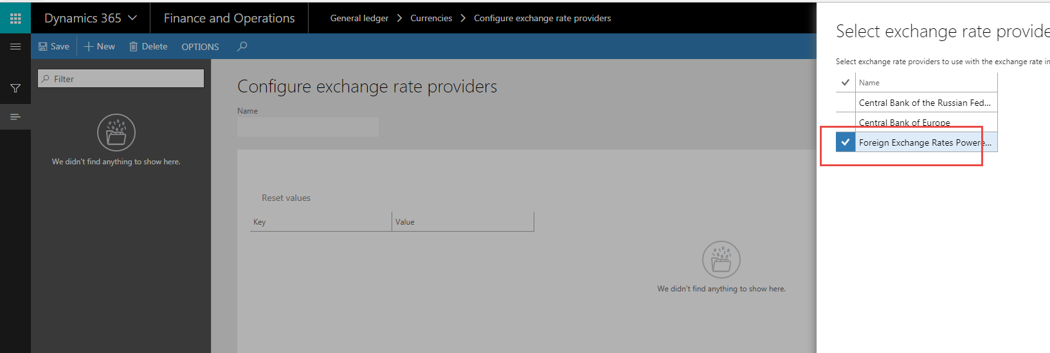Expand the hamburger navigation menu
This screenshot has height=353, width=1050.
click(x=15, y=46)
